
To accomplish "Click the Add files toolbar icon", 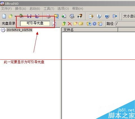I will 91,16.
